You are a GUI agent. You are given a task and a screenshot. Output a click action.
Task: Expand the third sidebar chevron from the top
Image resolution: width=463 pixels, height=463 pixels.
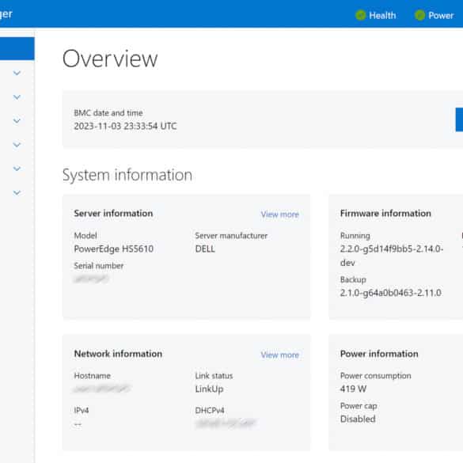pos(17,121)
